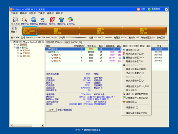Click the 重新启动 restart icon
178x134 pixels.
point(149,9)
